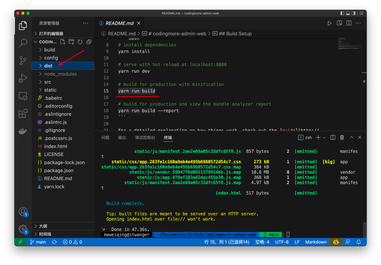Select the README.md editor tab

coord(119,23)
